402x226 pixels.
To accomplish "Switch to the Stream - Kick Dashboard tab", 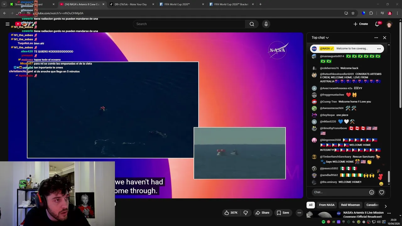I will [x=32, y=4].
